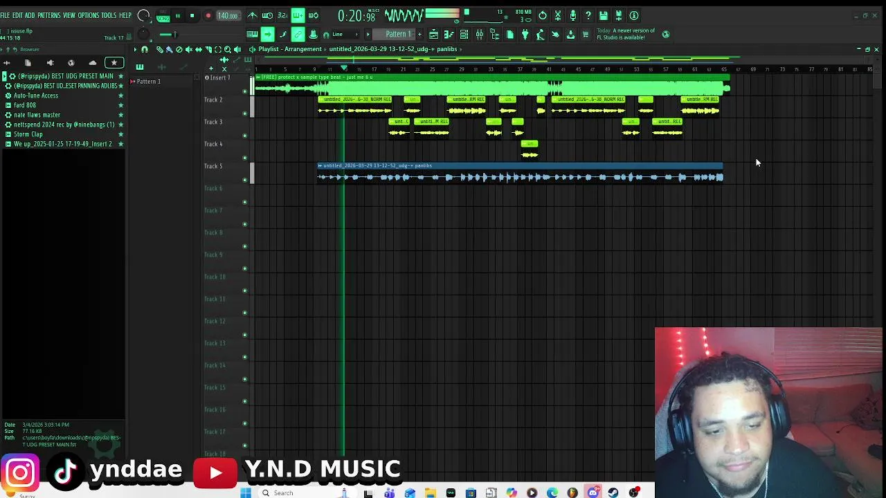Open playlist options menu arrow
Screen dimensions: 886x498
pyautogui.click(x=135, y=49)
